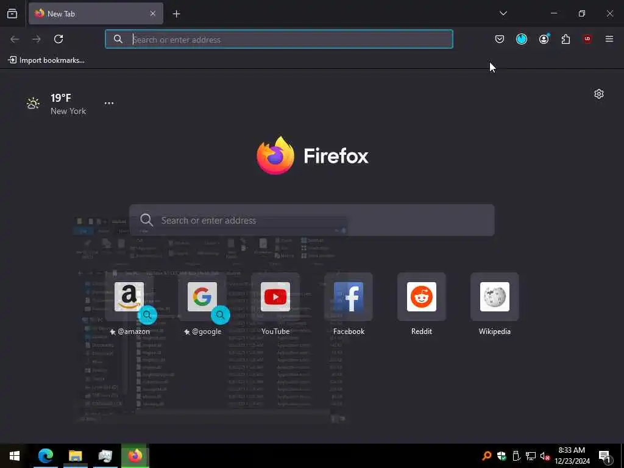Screen dimensions: 624x468
Task: Open the weather widget options menu
Action: (x=109, y=103)
